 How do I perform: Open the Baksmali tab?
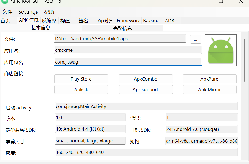click(x=152, y=21)
